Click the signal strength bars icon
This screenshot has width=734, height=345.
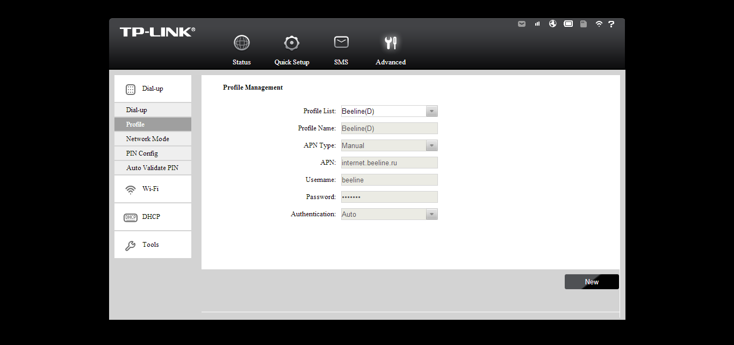pos(537,24)
